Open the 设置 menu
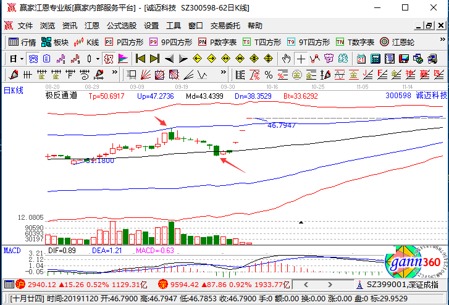 click(151, 26)
